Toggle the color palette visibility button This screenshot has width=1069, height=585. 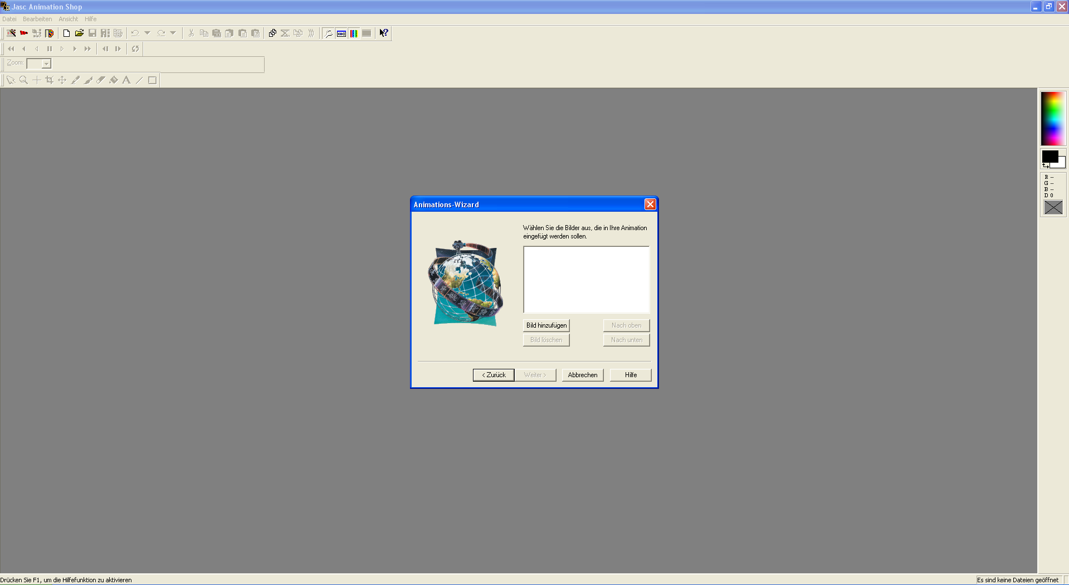click(x=354, y=33)
